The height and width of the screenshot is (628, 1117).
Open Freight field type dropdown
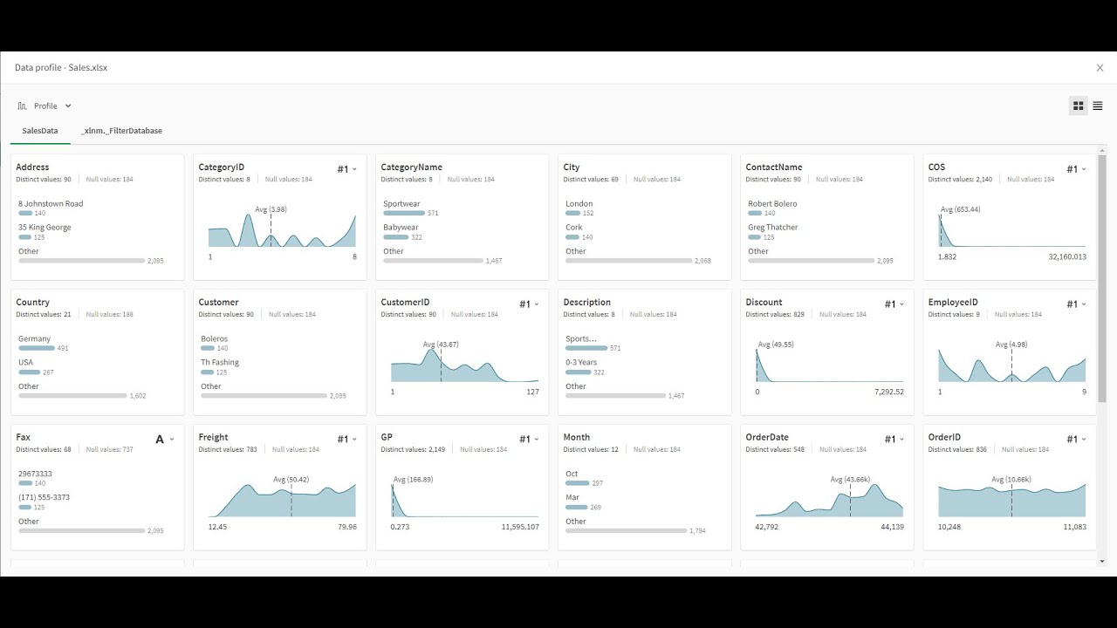[347, 440]
